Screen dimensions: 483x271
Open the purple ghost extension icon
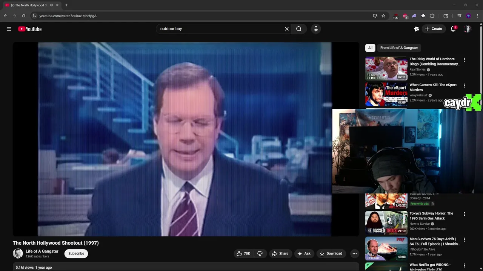pos(414,16)
